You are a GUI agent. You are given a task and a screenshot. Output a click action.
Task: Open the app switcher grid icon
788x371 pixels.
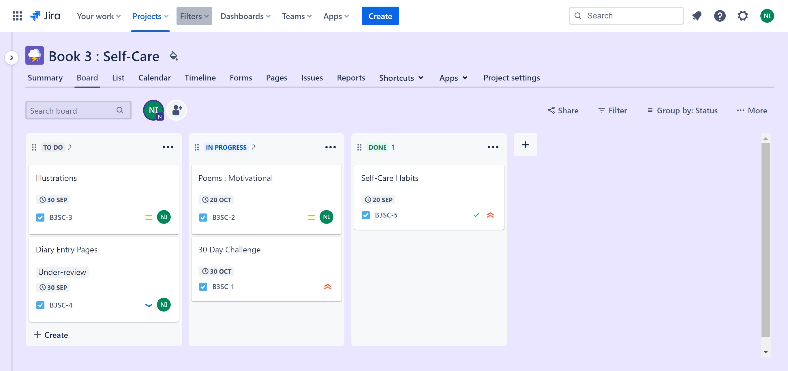[x=17, y=16]
